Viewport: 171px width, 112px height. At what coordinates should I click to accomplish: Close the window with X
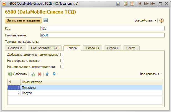pyautogui.click(x=166, y=4)
